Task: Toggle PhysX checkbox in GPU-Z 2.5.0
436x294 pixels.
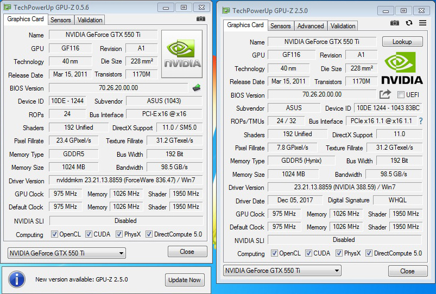Action: pos(339,253)
